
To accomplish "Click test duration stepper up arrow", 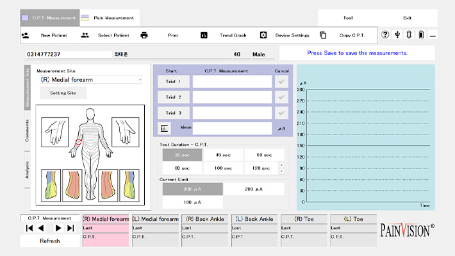I will [281, 165].
